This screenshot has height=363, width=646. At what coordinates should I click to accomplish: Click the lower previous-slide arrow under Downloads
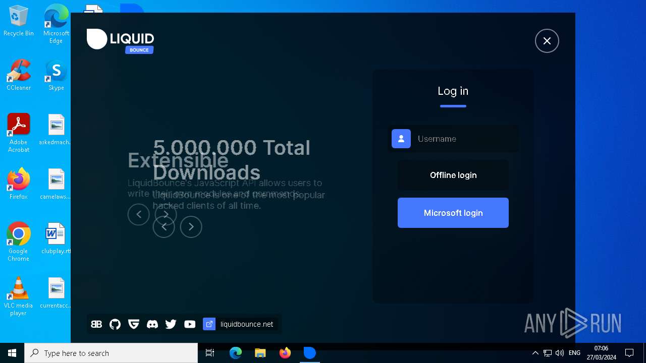pyautogui.click(x=164, y=227)
